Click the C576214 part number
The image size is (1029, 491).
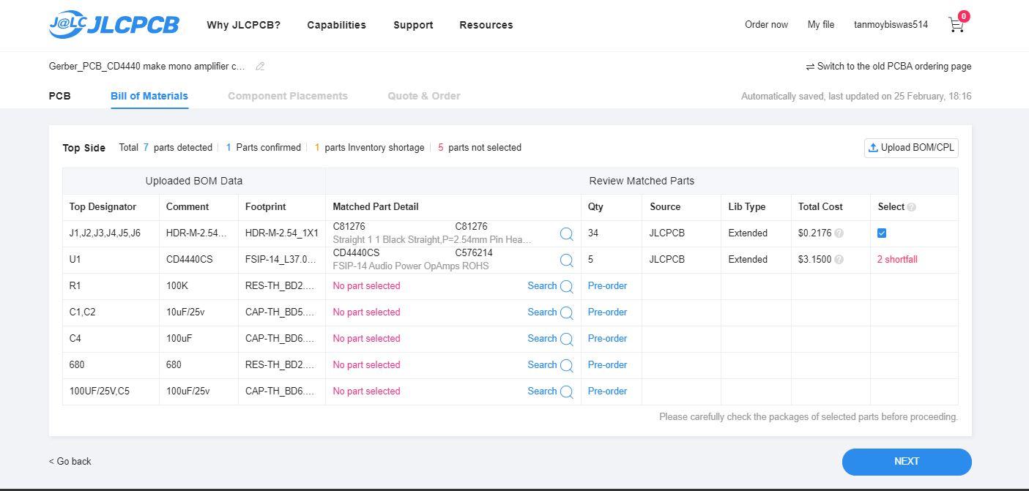474,253
